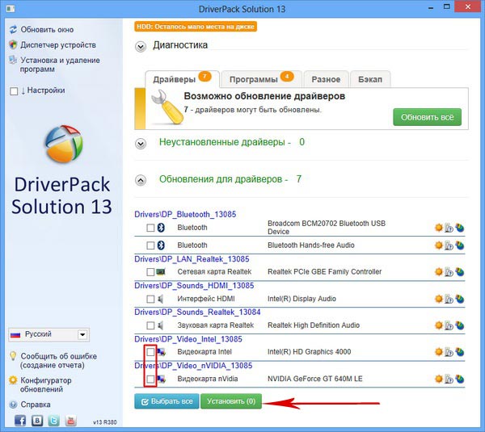Click the orange gear icon for Bluetooth Hands-free Audio
This screenshot has width=485, height=432.
coord(439,245)
